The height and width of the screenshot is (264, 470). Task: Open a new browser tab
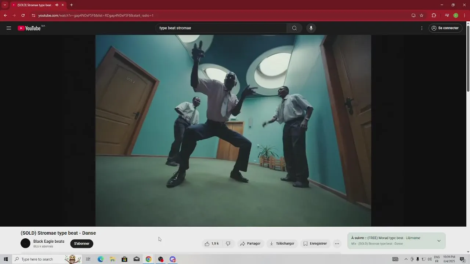71,5
